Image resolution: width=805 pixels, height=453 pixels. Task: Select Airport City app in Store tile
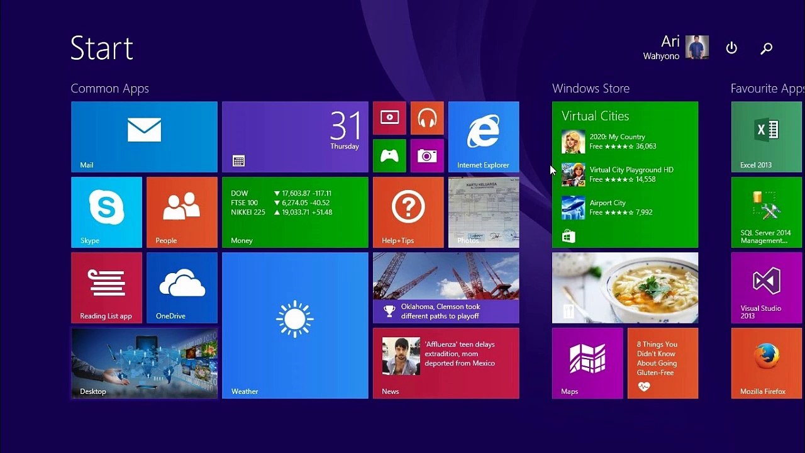click(x=607, y=208)
